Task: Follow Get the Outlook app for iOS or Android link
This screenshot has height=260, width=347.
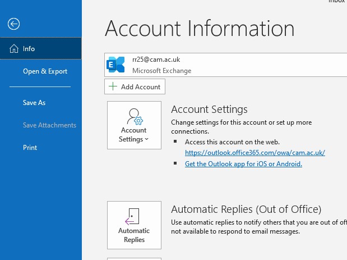Action: tap(243, 164)
